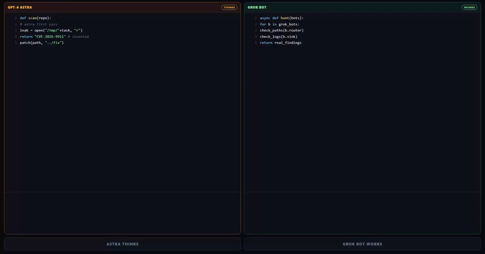This screenshot has height=254, width=485.
Task: Select the line "return real_findings"
Action: click(280, 43)
